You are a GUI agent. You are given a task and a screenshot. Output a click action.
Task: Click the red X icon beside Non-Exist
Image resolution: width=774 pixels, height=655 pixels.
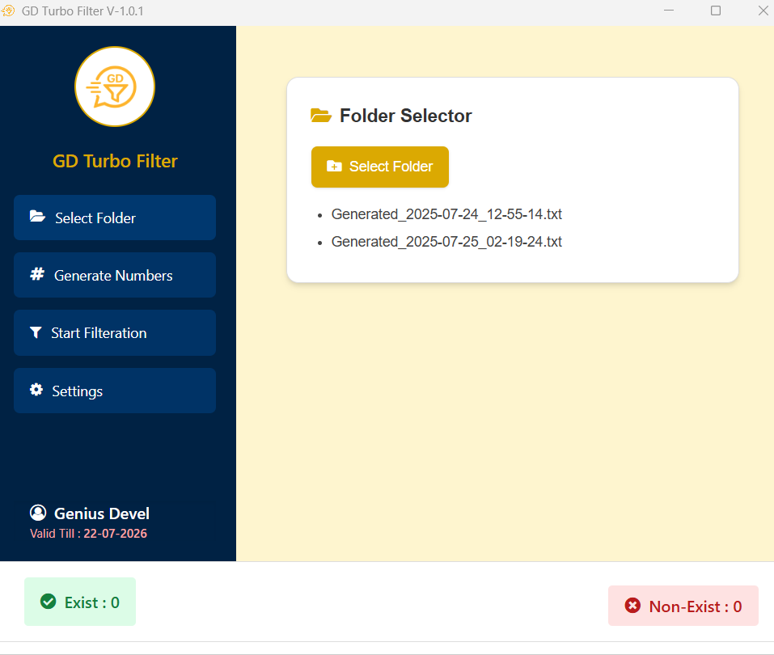tap(632, 606)
